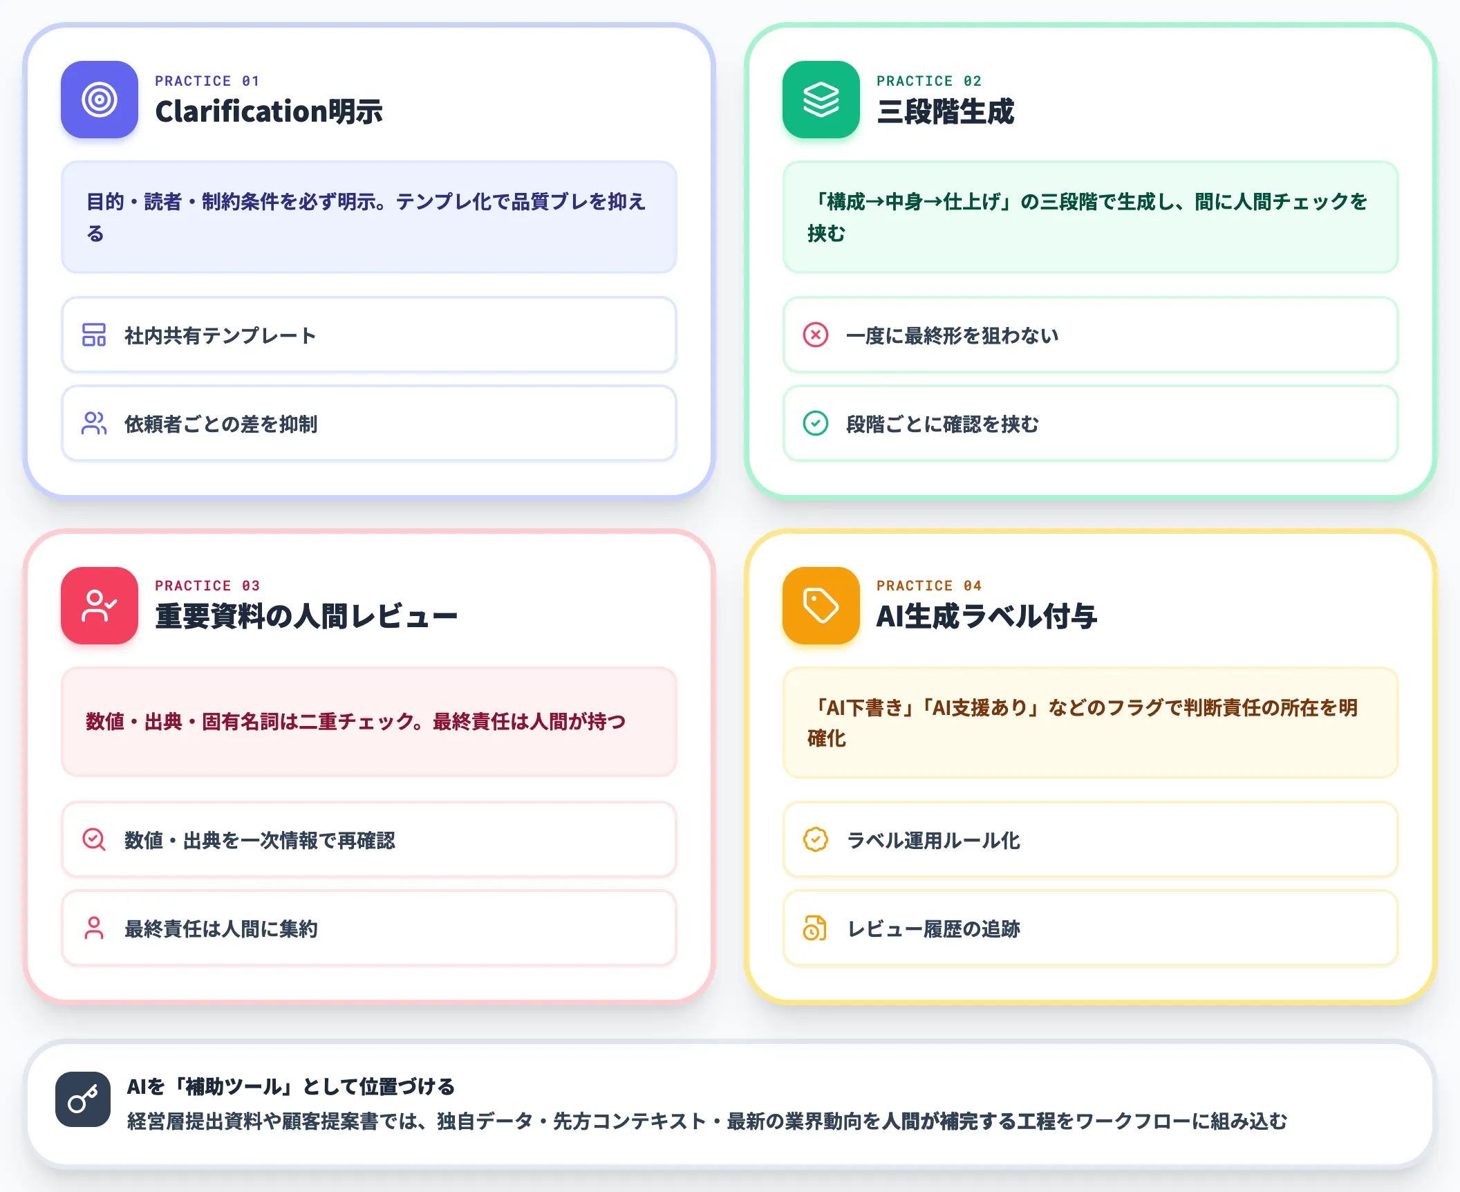
Task: Click the green check circle beside 段階ごとに確認を挟む
Action: 816,423
